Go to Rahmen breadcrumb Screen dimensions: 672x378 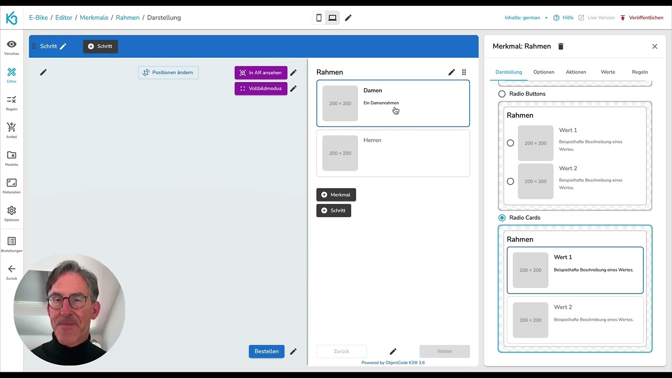128,18
